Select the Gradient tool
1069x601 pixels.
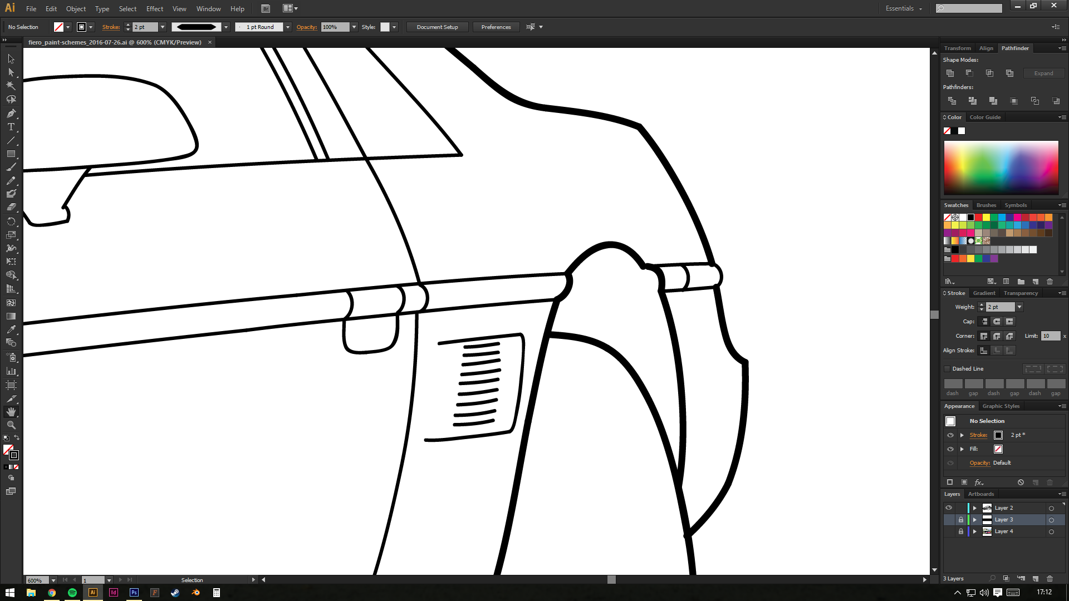click(11, 316)
